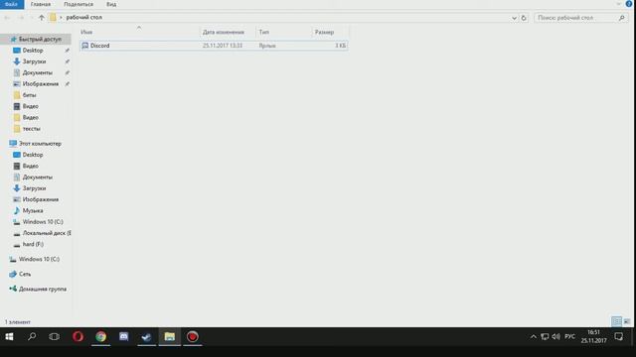
Task: Open the Файл ribbon tab
Action: click(12, 4)
